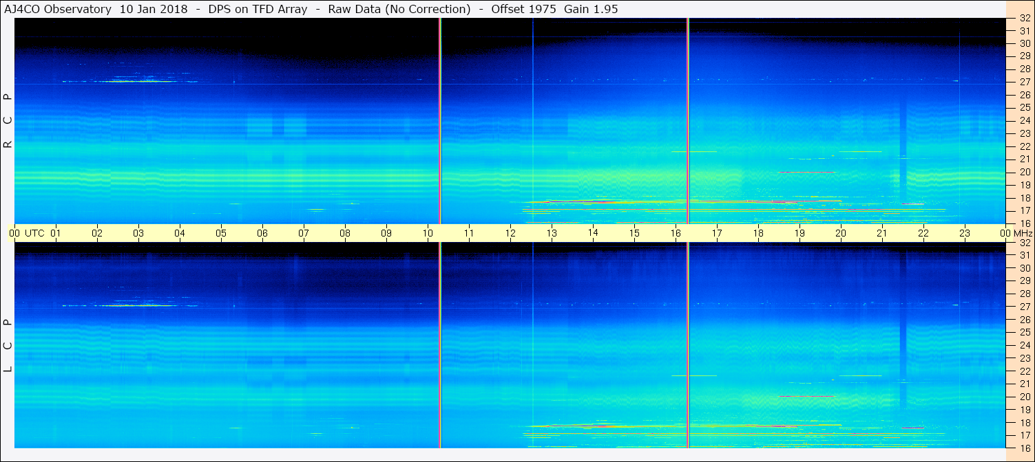Click the vertical 'L C P' panel label
Image resolution: width=1035 pixels, height=462 pixels.
[x=8, y=345]
